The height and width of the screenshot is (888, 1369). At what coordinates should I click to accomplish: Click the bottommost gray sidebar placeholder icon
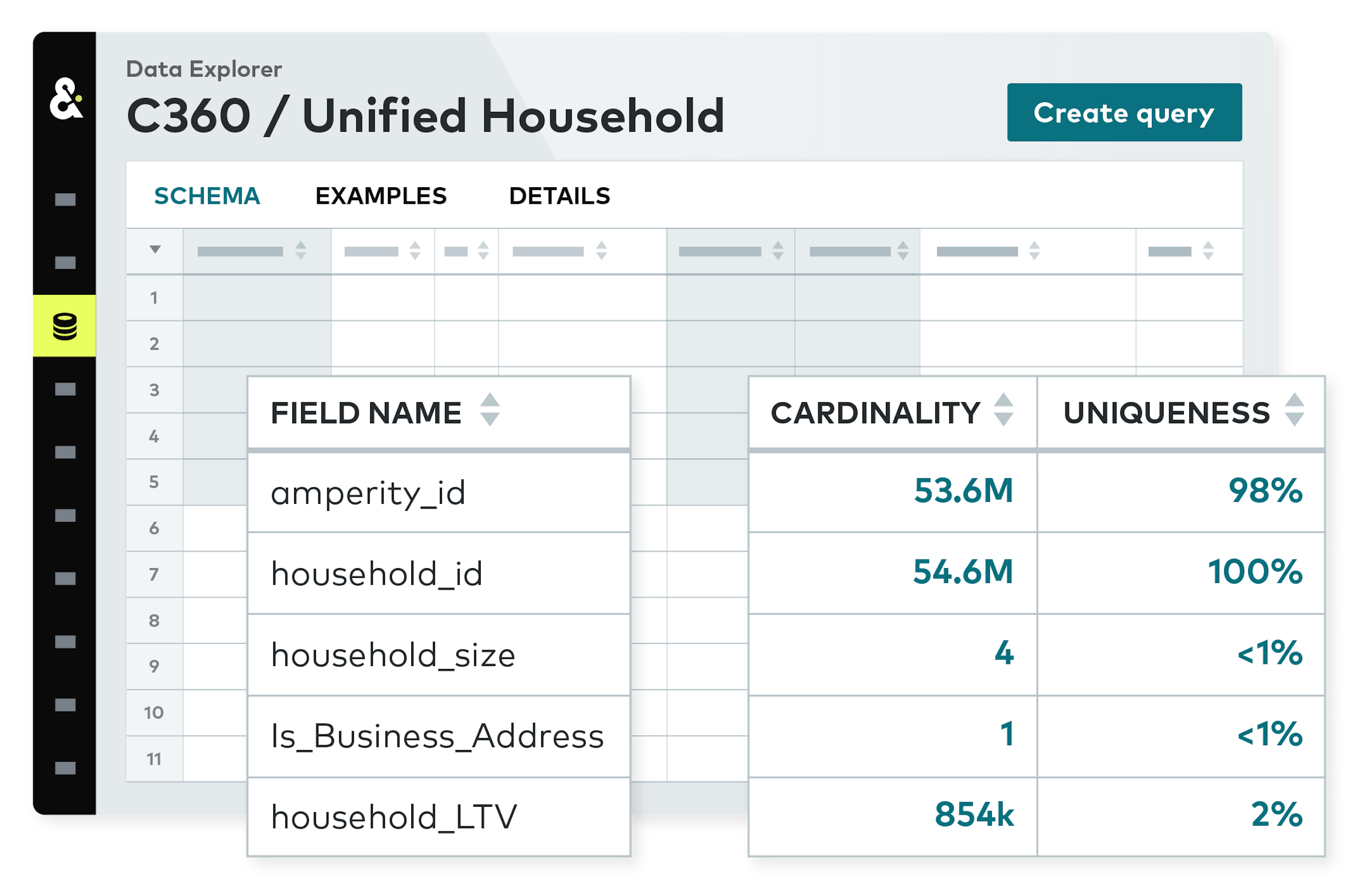pyautogui.click(x=65, y=768)
